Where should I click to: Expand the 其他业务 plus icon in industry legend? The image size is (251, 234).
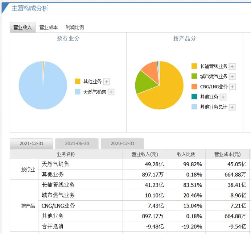(x=107, y=82)
